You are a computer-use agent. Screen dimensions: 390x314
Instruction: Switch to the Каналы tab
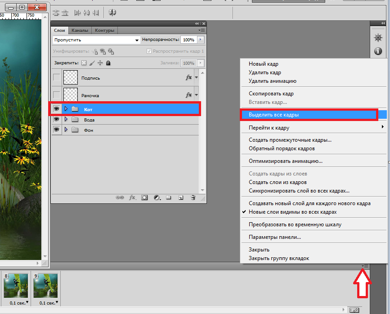80,31
